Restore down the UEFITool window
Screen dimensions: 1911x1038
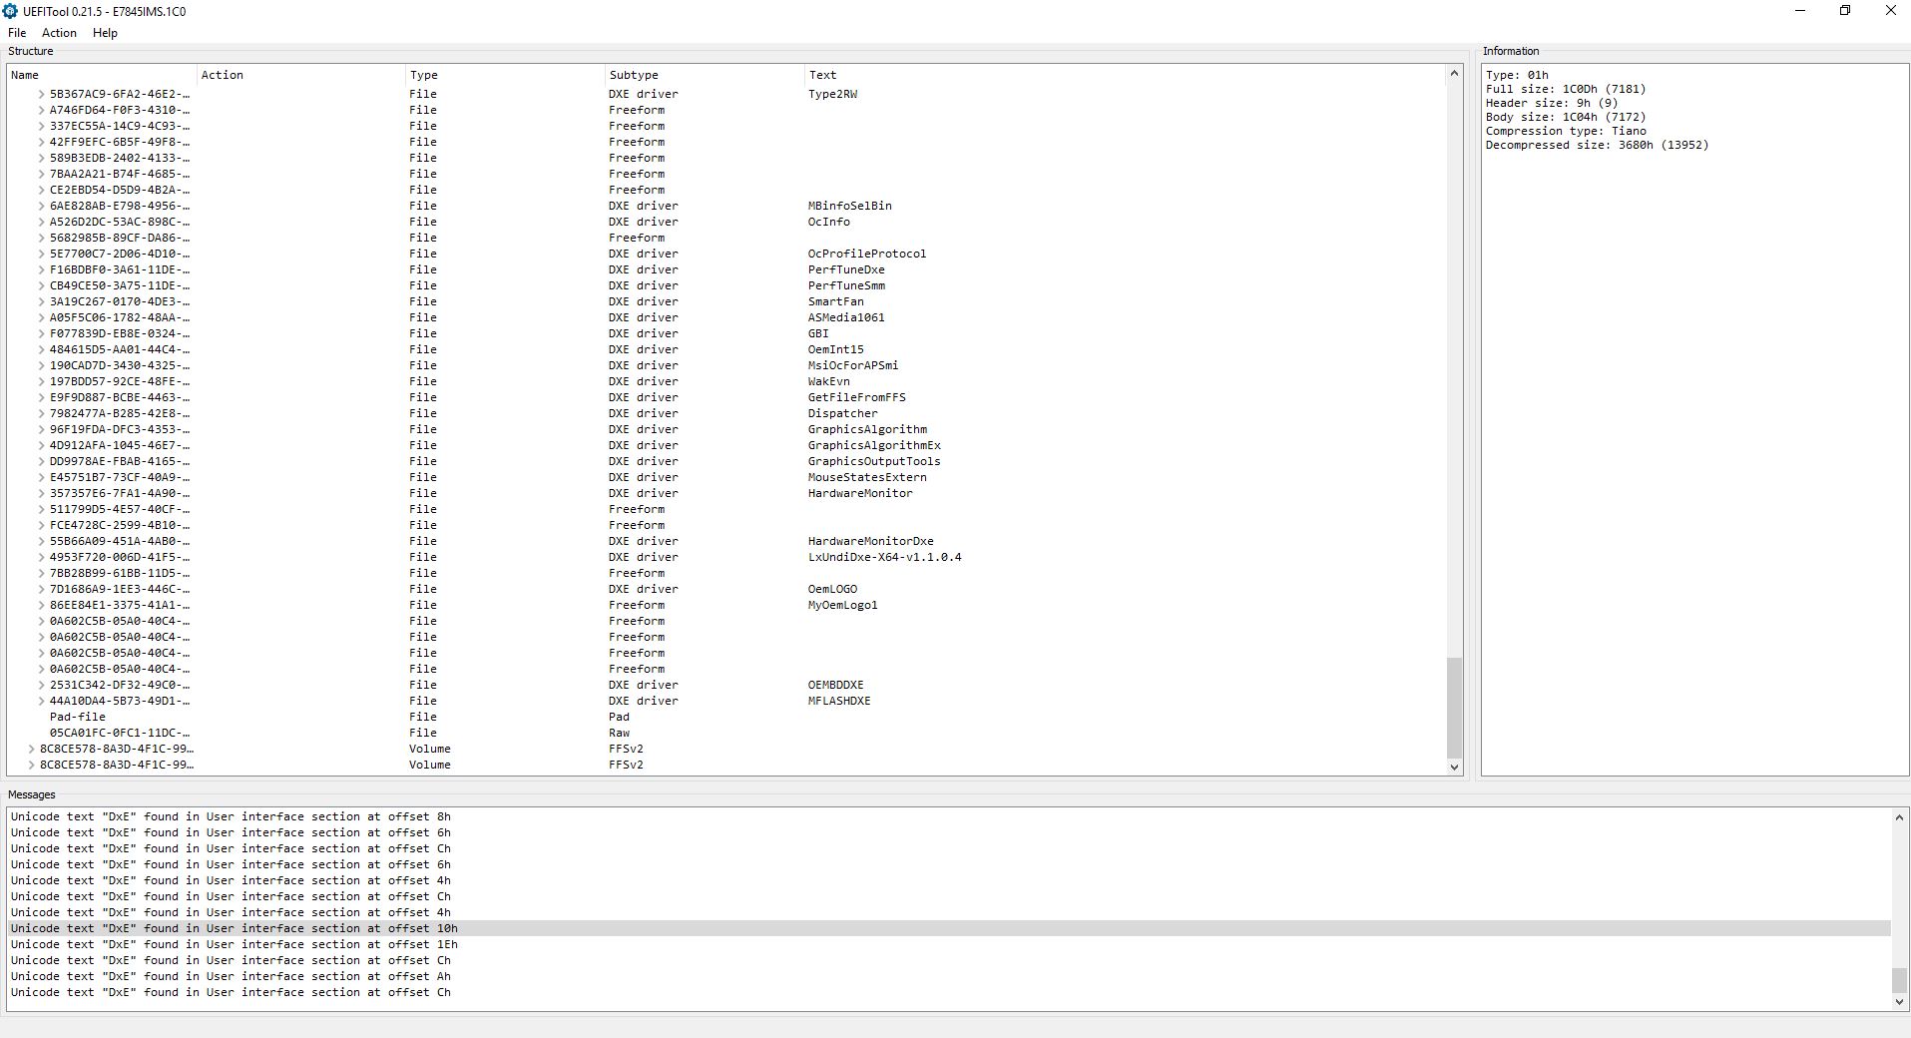pos(1845,11)
